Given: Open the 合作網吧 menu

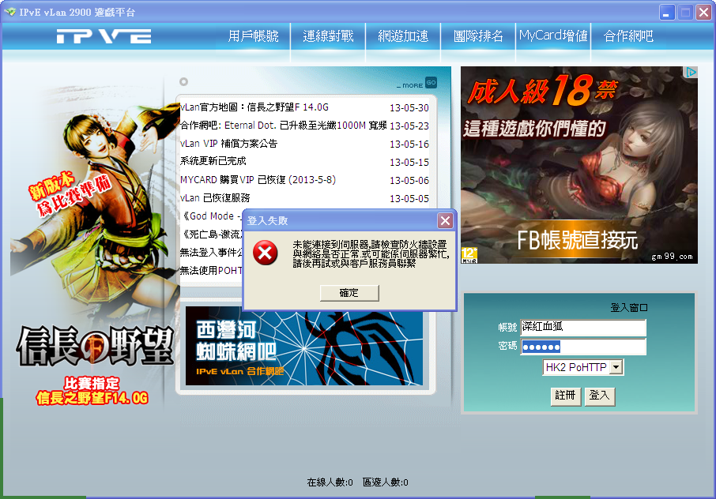Looking at the screenshot, I should point(628,36).
